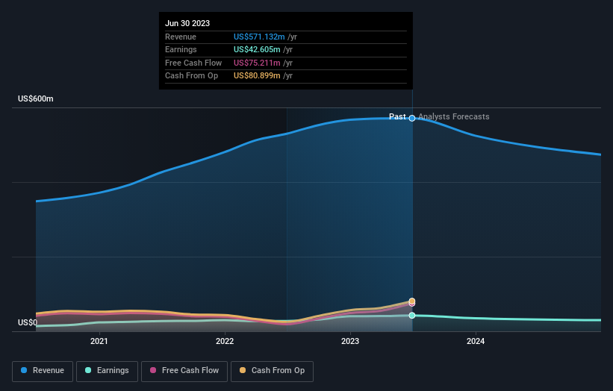Click the US$75.211m free cash flow value
The image size is (613, 391).
point(257,63)
